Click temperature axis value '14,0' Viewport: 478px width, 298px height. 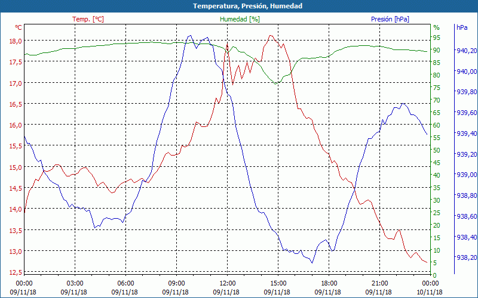[x=16, y=209]
